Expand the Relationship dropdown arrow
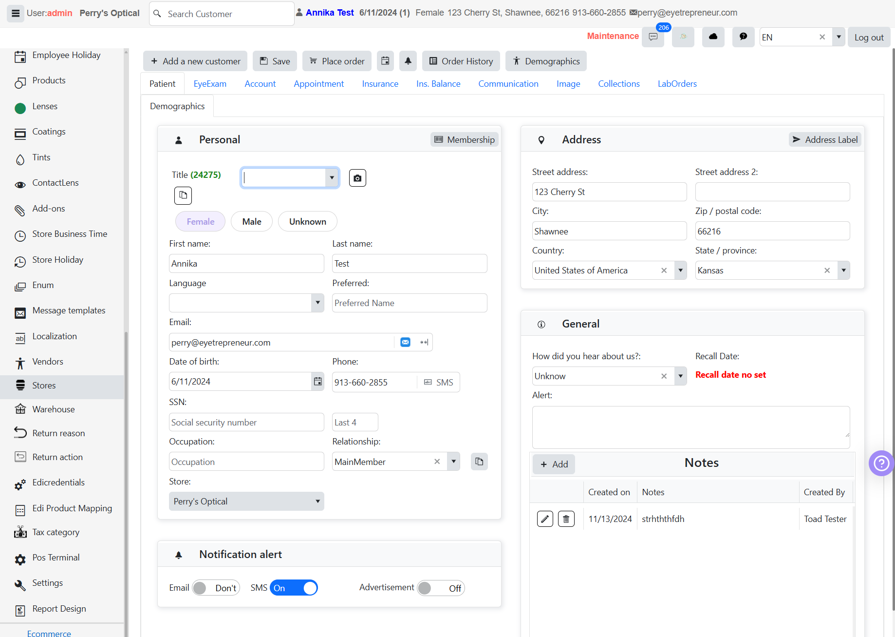 tap(453, 462)
